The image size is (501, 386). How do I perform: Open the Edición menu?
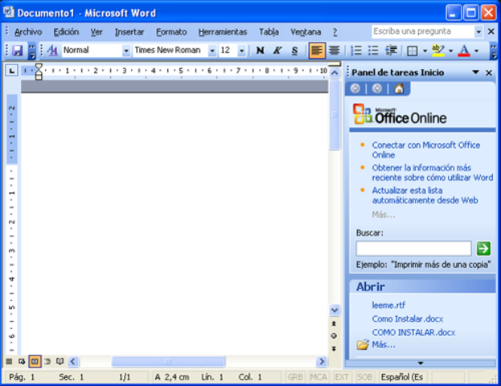[66, 32]
